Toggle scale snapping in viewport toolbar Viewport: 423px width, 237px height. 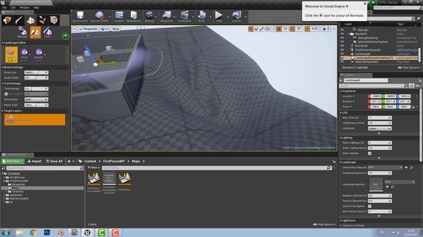pos(307,29)
